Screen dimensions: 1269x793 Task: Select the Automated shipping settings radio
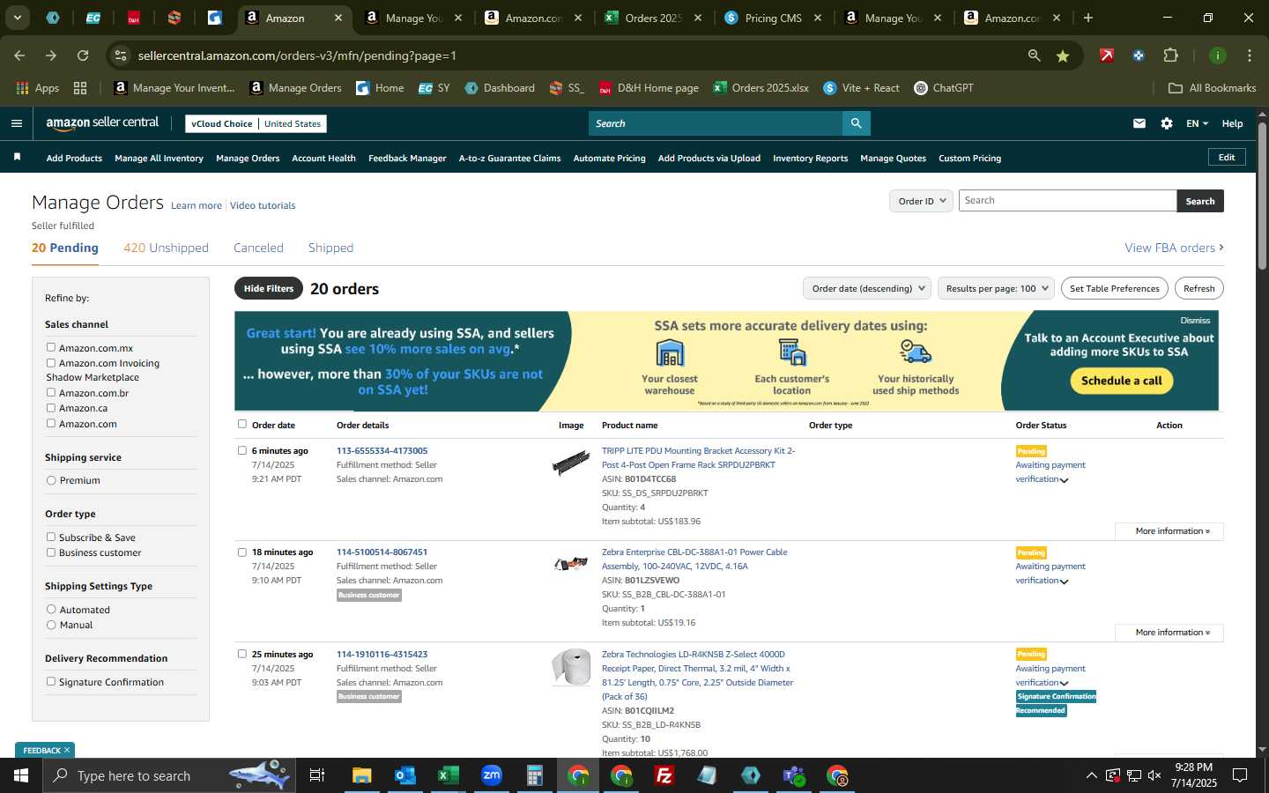click(x=51, y=609)
